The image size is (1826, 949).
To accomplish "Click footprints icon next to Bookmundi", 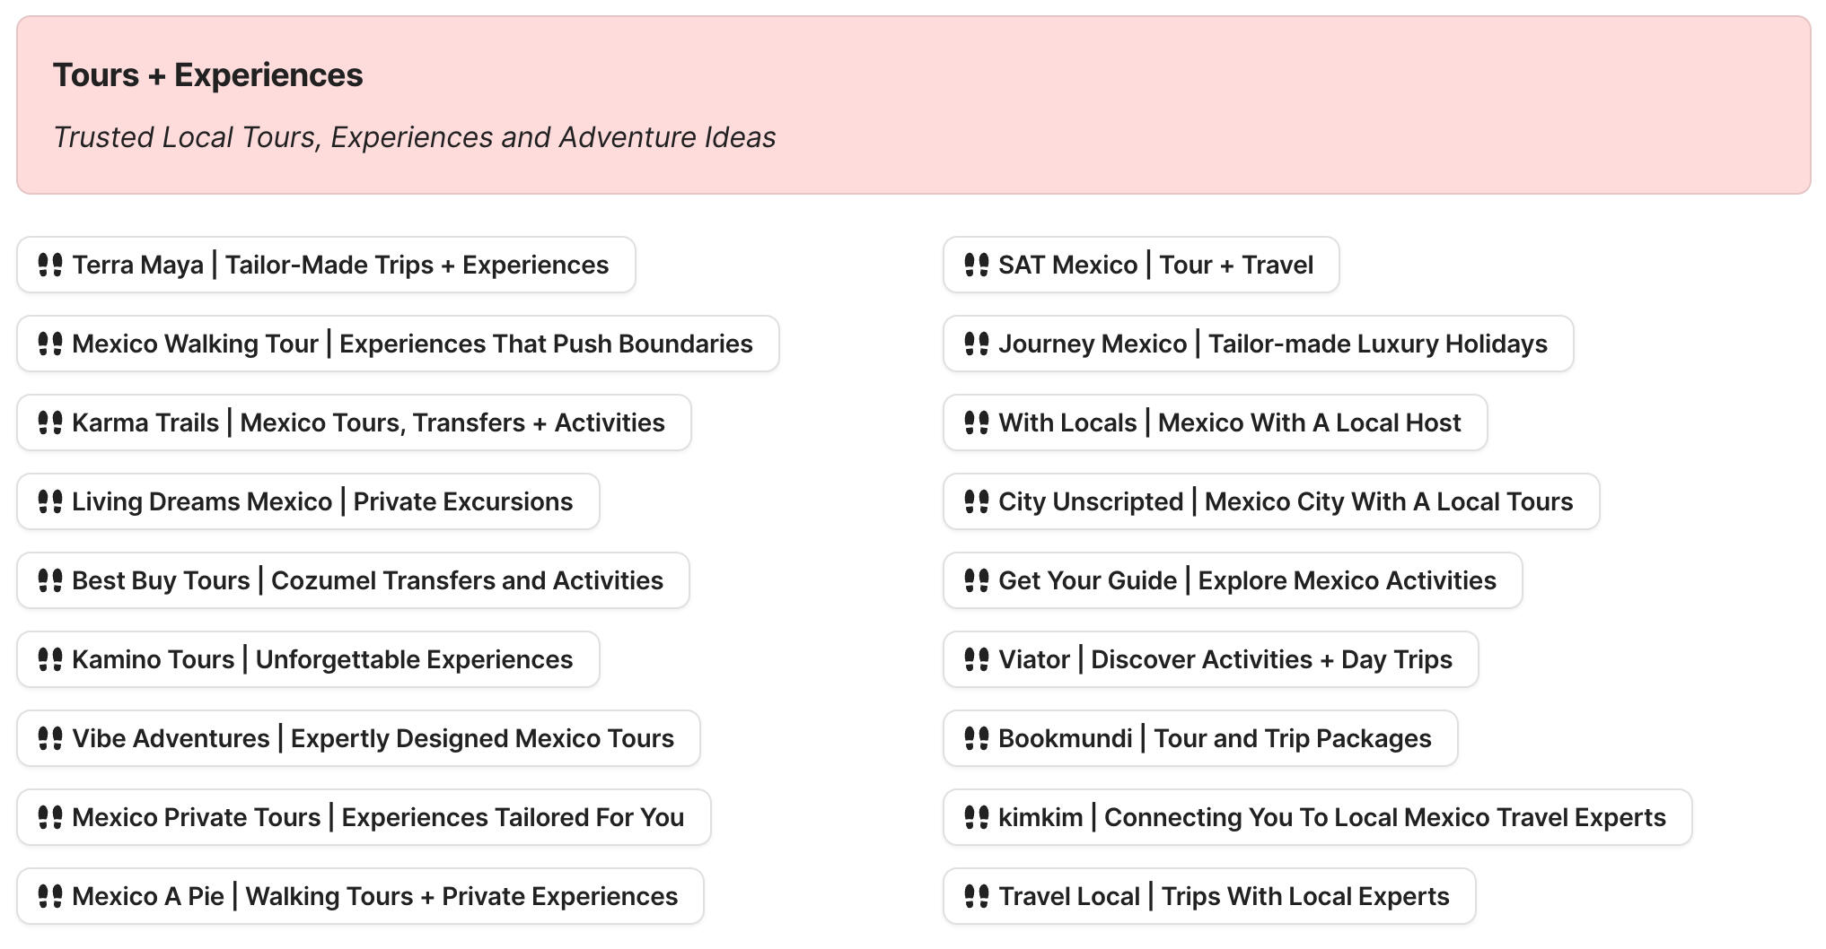I will pyautogui.click(x=977, y=738).
